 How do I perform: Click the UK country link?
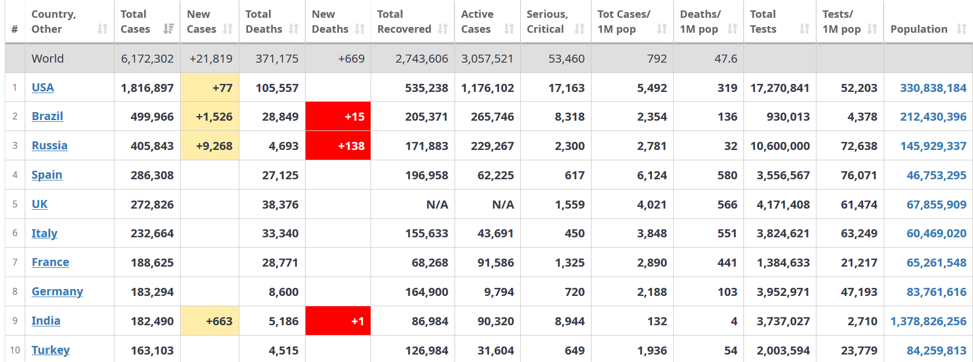point(40,204)
